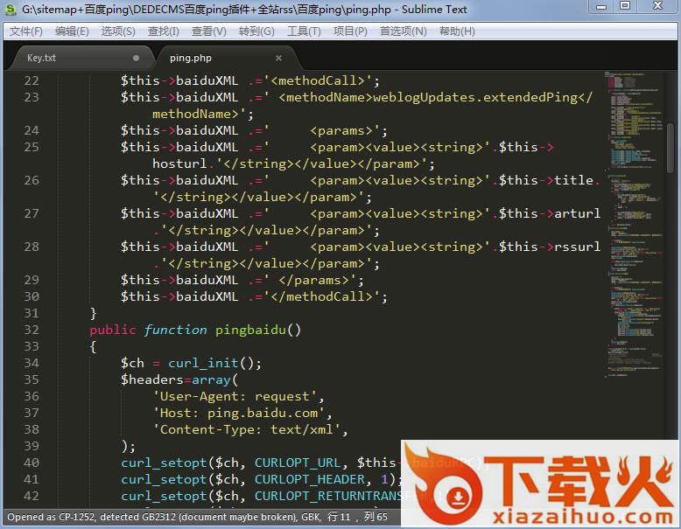The height and width of the screenshot is (529, 681).
Task: Open the 首选项(N) menu
Action: point(403,31)
